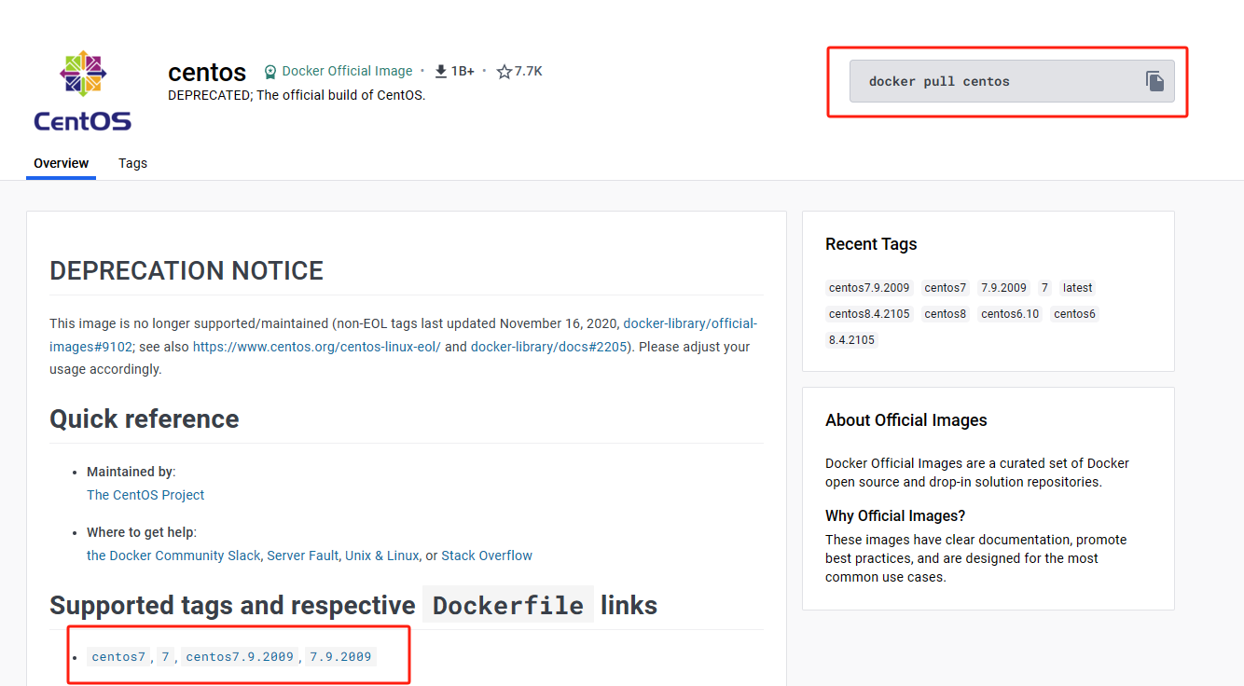1244x686 pixels.
Task: Select the centos7 recent tag
Action: pos(946,288)
